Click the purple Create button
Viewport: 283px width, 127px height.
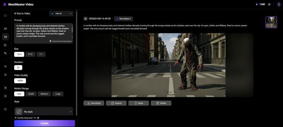[x=45, y=123]
